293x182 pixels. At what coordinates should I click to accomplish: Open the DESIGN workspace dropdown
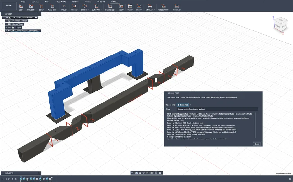[8, 6]
